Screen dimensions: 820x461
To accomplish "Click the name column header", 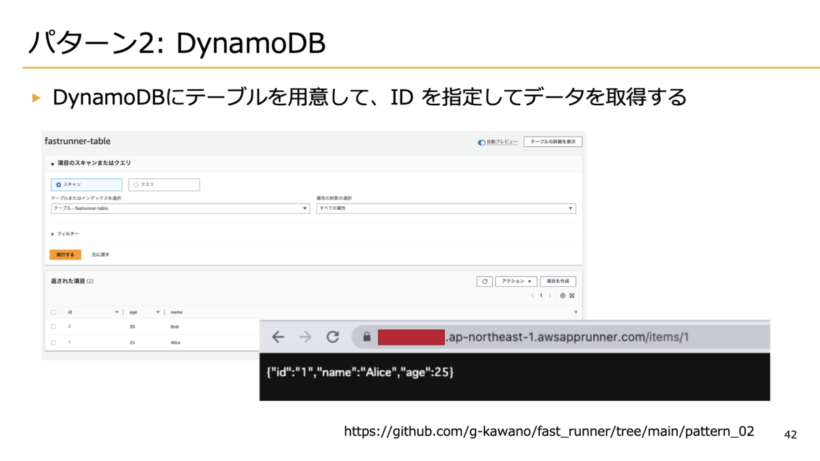I will click(x=176, y=312).
